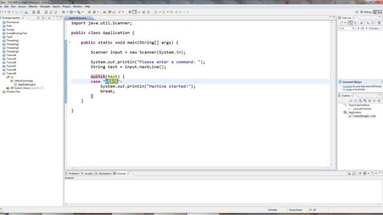The height and width of the screenshot is (215, 383).
Task: Open the Edit menu
Action: pyautogui.click(x=7, y=7)
